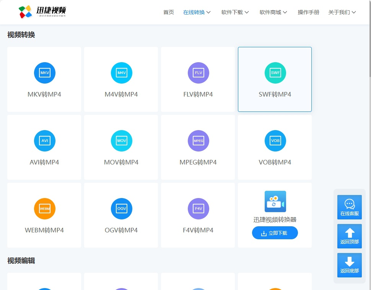Select the FLV转MP4 converter icon
Screen dimensions: 371x290
[198, 73]
